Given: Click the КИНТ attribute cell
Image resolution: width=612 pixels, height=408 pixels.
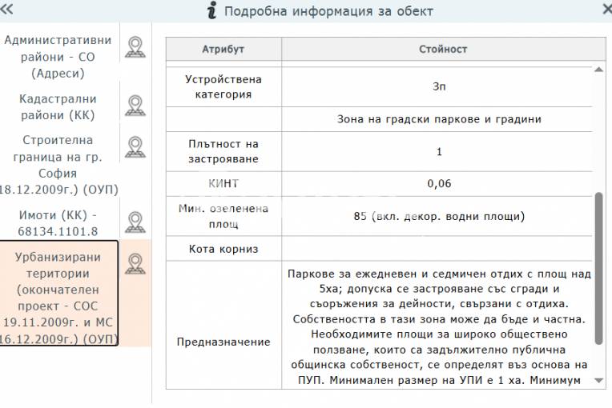Looking at the screenshot, I should coord(223,183).
